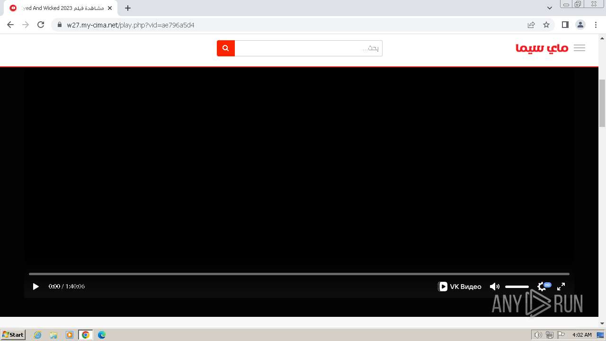
Task: Open File Explorer from taskbar
Action: coord(53,335)
